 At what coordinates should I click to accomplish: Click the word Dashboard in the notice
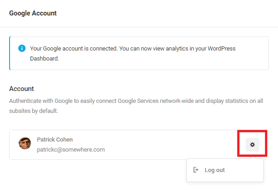pyautogui.click(x=44, y=58)
